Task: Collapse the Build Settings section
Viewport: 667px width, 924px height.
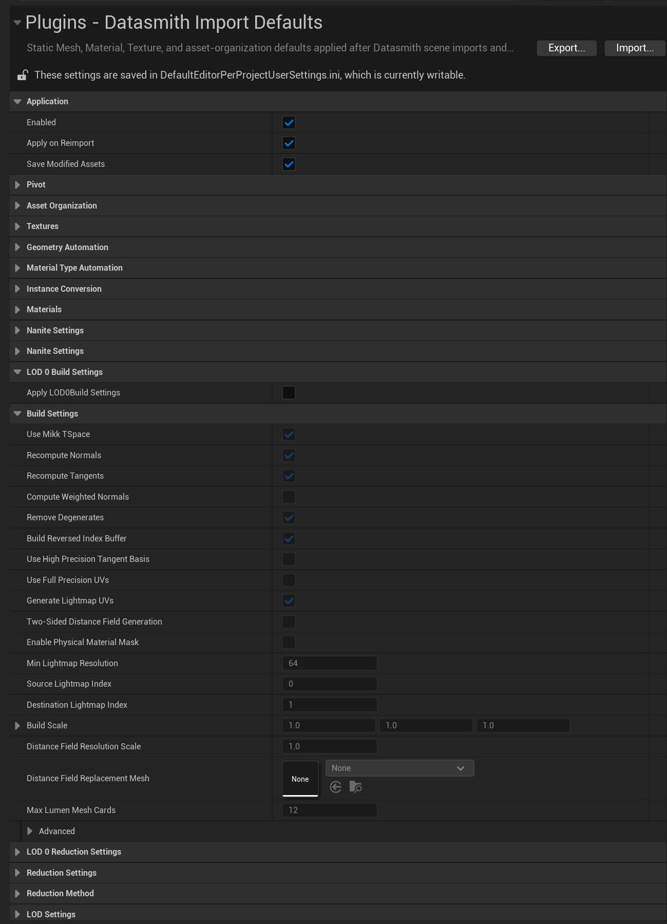Action: [x=17, y=413]
